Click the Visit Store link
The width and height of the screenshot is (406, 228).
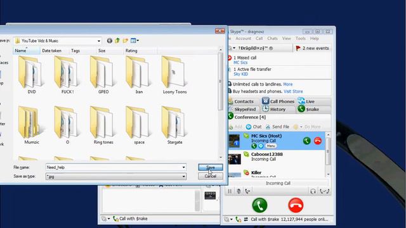click(x=293, y=91)
